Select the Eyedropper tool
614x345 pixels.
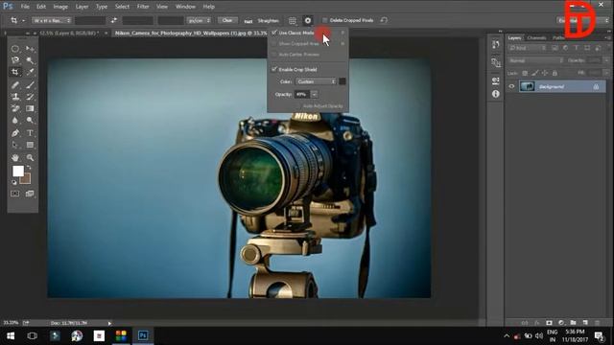tap(30, 72)
